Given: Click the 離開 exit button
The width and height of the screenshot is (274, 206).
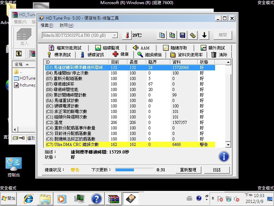Looking at the screenshot, I should click(223, 35).
